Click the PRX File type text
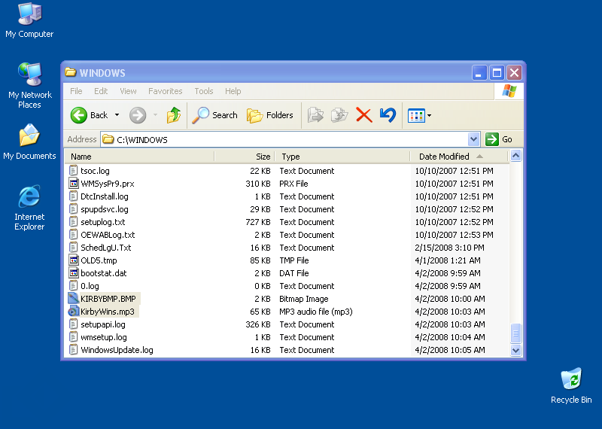602x429 pixels. tap(293, 184)
